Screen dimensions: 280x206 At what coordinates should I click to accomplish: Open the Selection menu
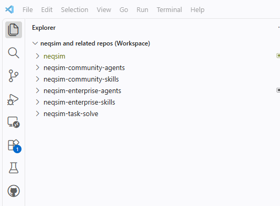point(74,9)
